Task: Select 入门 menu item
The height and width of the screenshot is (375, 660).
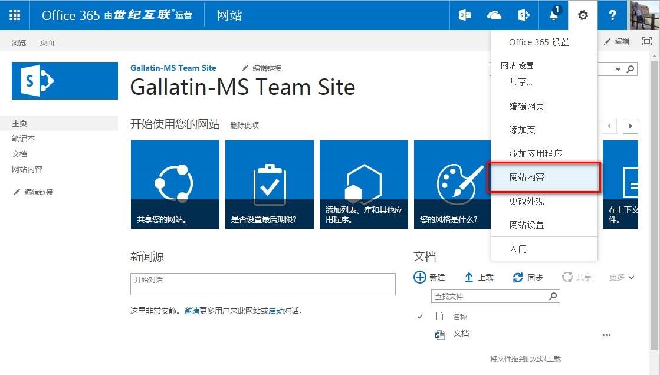Action: [x=518, y=249]
